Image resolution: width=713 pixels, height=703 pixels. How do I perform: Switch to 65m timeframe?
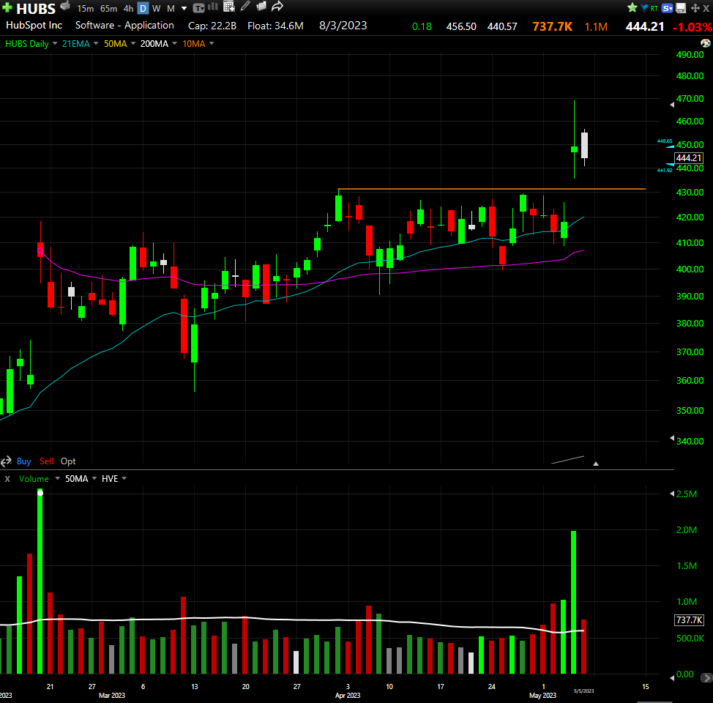[108, 9]
